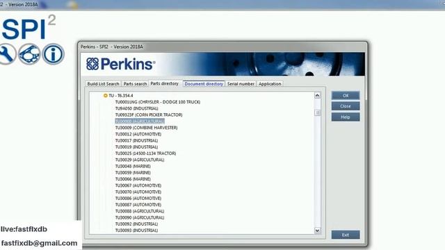Screen dimensions: 445x250
Task: Open the Application tab
Action: click(270, 84)
